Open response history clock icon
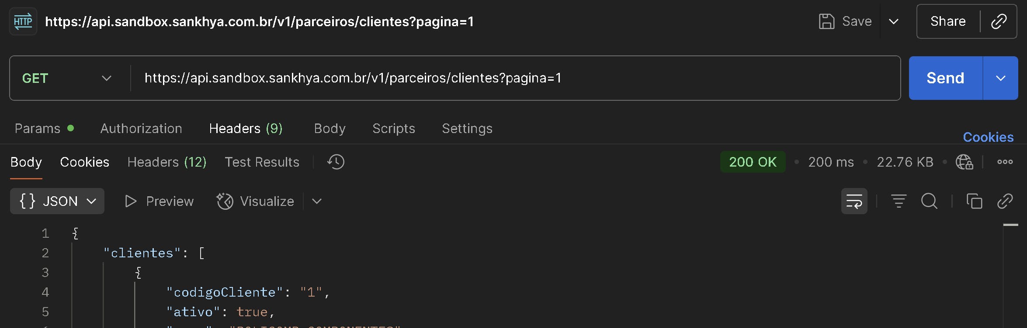Viewport: 1027px width, 328px height. (336, 162)
